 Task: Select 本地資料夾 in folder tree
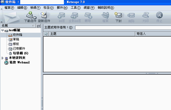point(17,58)
